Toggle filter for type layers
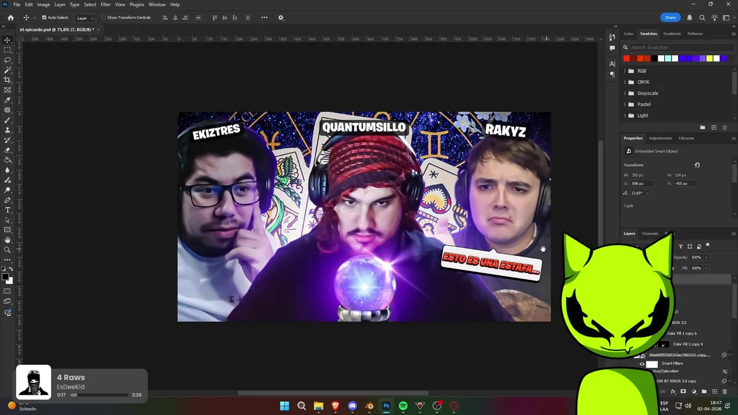The width and height of the screenshot is (738, 415). click(x=680, y=247)
